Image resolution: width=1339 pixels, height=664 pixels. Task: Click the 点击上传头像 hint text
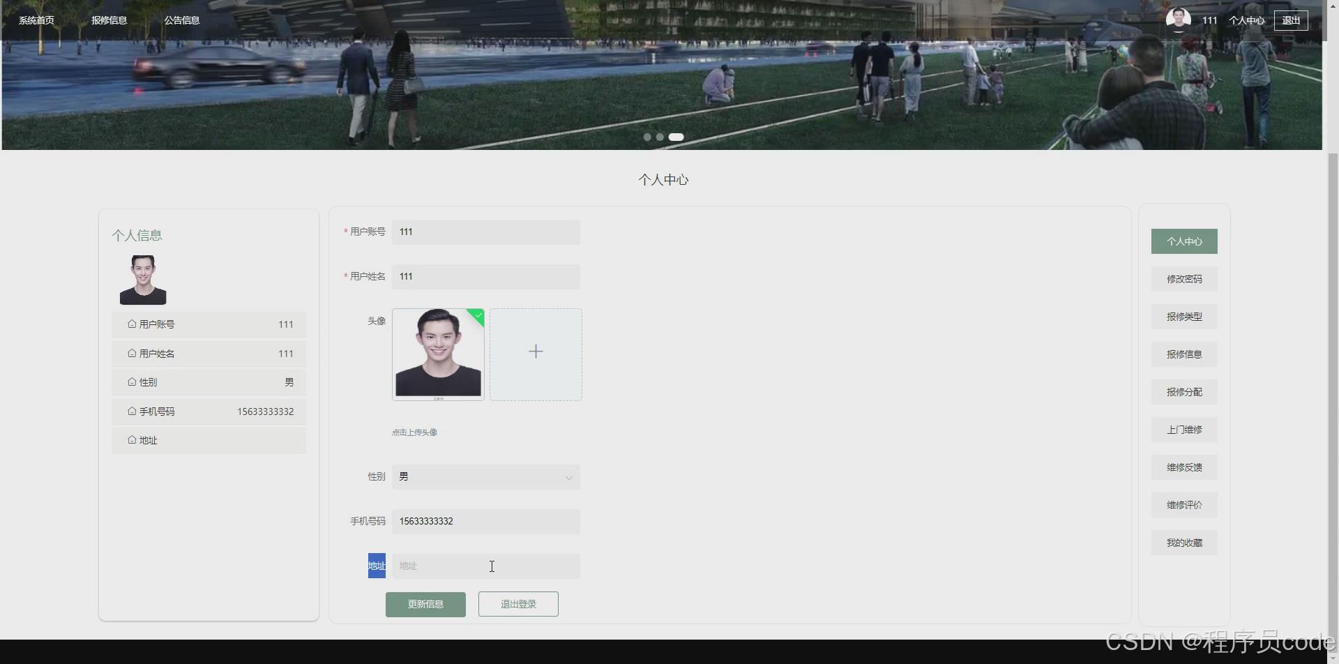click(x=414, y=432)
